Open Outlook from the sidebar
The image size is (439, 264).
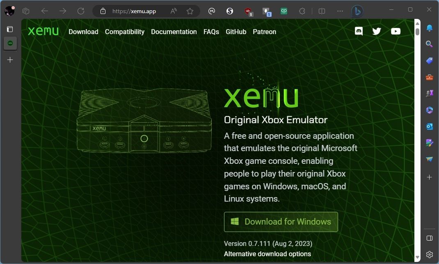(429, 126)
